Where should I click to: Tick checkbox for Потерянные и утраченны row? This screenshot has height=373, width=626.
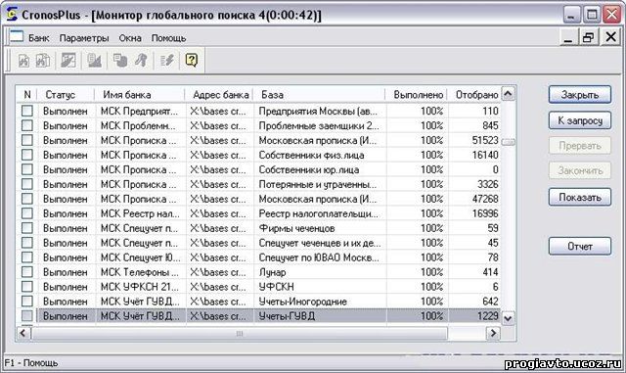[x=27, y=184]
